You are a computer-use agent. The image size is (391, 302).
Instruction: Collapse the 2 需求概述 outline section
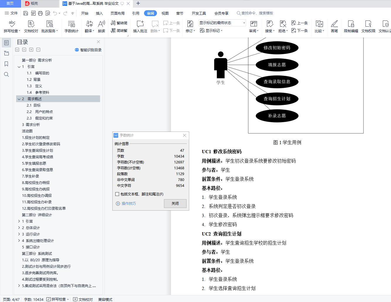(x=19, y=99)
